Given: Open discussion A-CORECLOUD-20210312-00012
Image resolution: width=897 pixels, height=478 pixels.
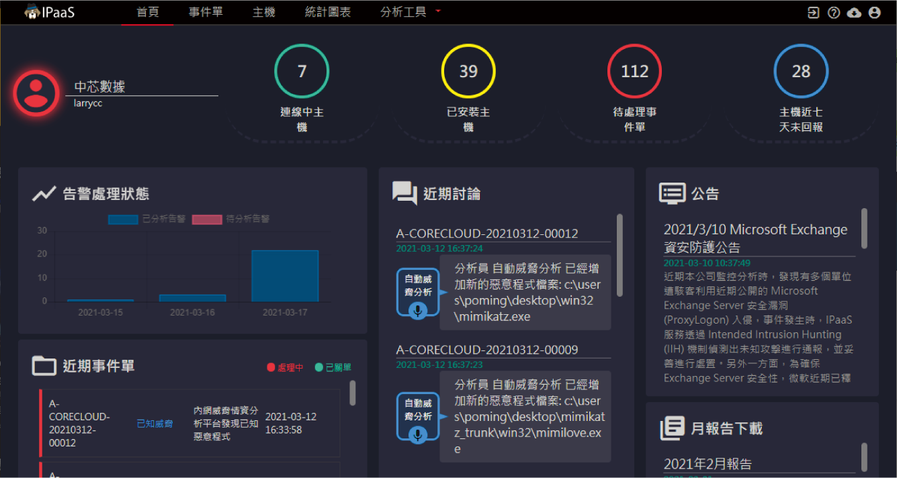Looking at the screenshot, I should 486,234.
